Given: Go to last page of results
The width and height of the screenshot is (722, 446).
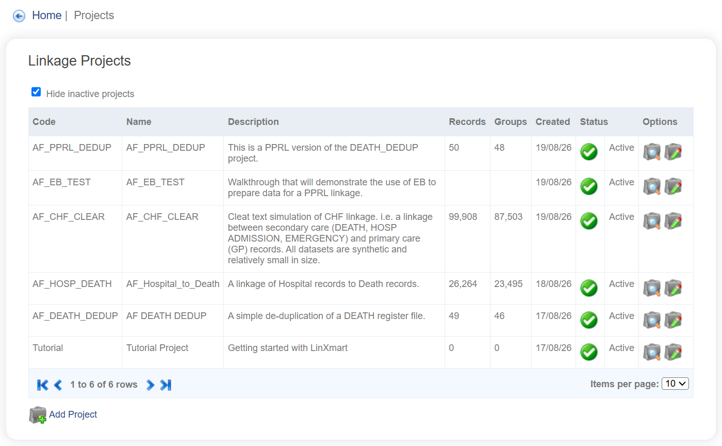Looking at the screenshot, I should pos(166,385).
